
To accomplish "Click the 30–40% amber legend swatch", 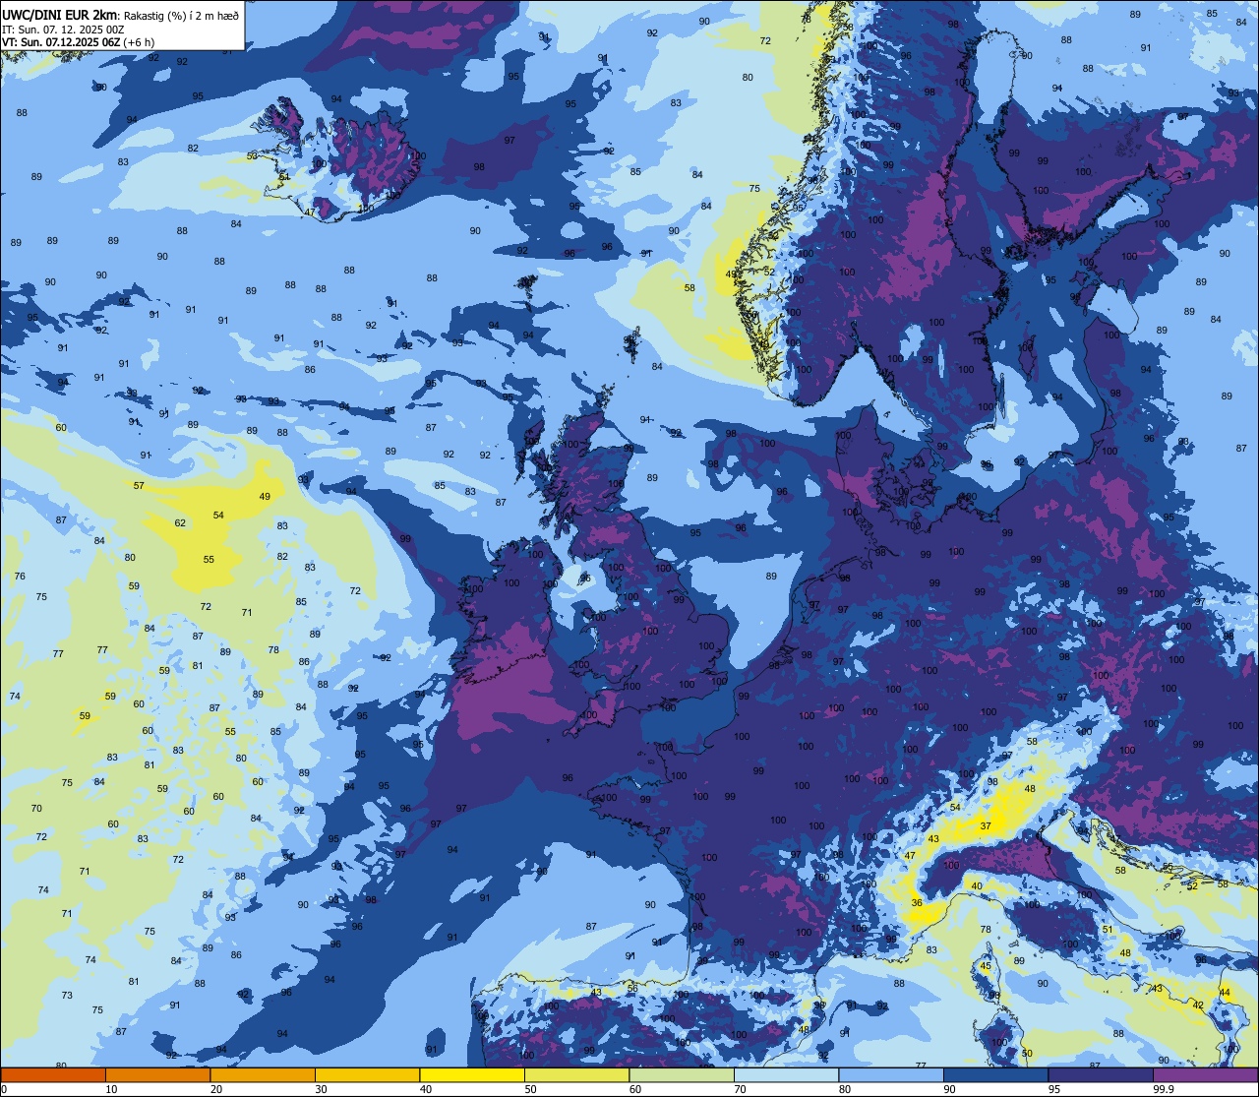I will coord(367,1074).
